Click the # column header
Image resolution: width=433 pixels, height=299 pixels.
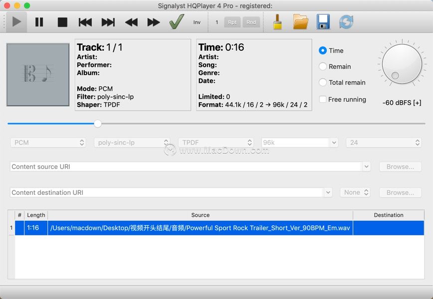(x=19, y=215)
